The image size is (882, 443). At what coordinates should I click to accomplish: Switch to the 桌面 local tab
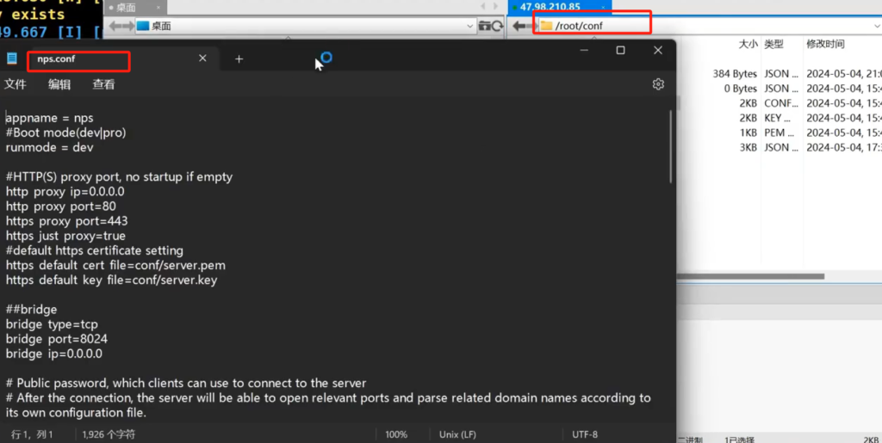click(x=127, y=7)
